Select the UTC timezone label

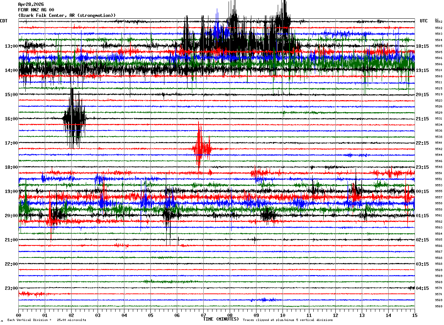tap(424, 21)
